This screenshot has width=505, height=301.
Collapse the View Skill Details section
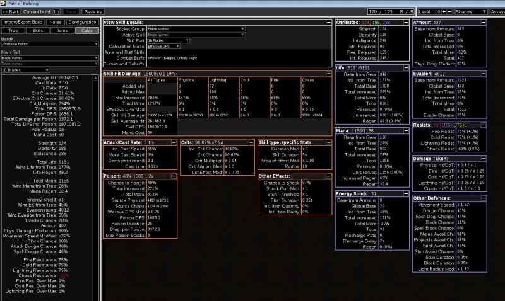(x=328, y=23)
